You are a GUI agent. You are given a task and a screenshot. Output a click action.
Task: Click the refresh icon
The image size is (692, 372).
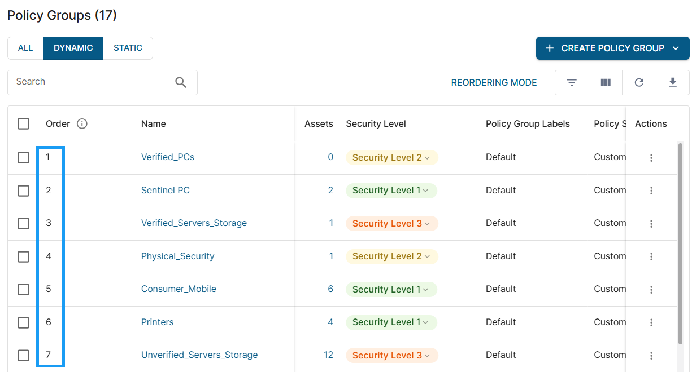pyautogui.click(x=639, y=83)
